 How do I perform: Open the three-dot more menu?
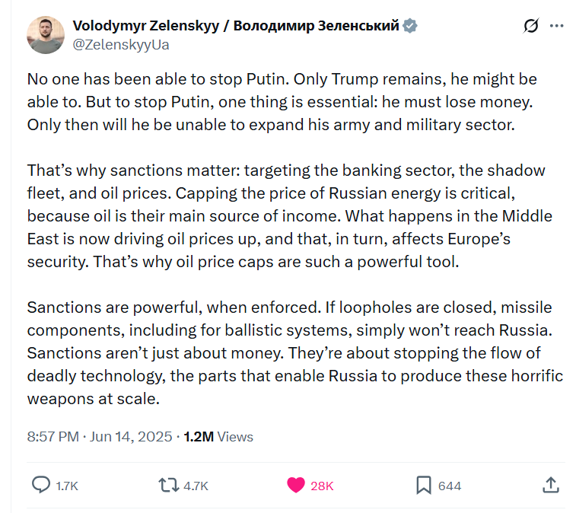(x=556, y=26)
